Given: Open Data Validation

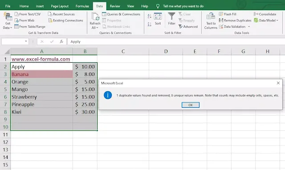Looking at the screenshot, I should pyautogui.click(x=232, y=27).
